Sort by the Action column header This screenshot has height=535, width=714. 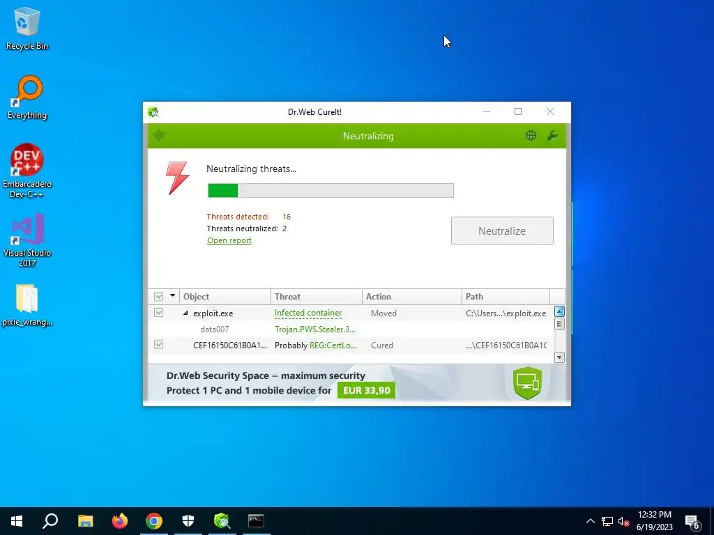(x=411, y=297)
